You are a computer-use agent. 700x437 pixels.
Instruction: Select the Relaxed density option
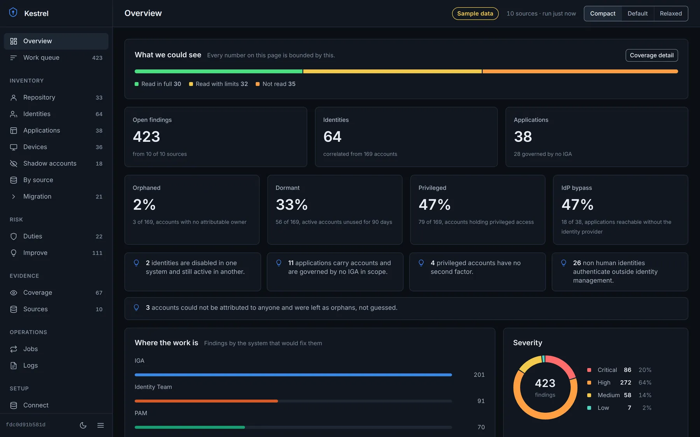coord(671,14)
